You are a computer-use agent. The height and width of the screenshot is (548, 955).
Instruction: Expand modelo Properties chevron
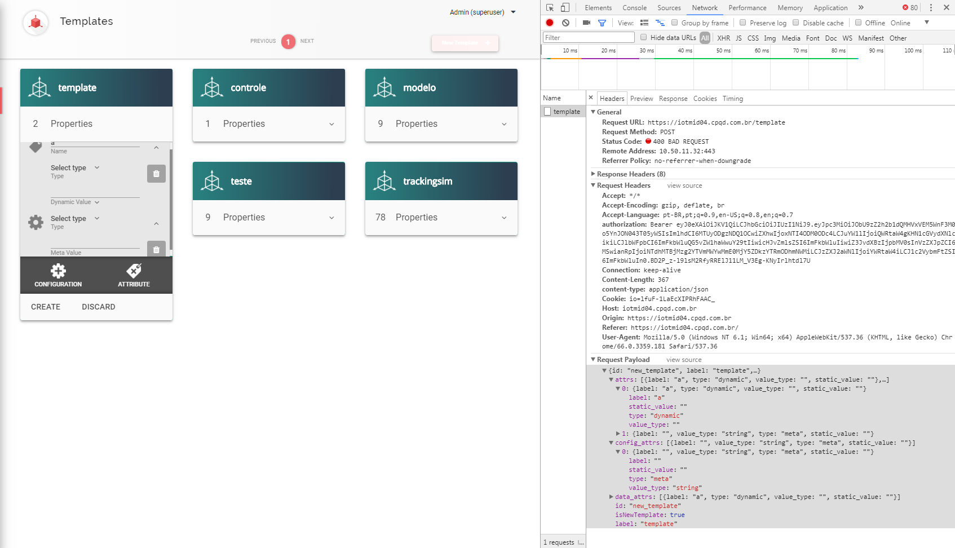click(x=504, y=124)
